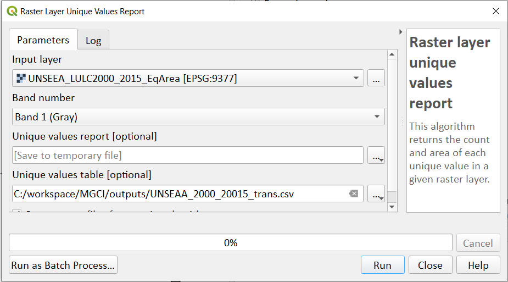The height and width of the screenshot is (282, 508).
Task: Click the 0% progress bar
Action: 230,242
